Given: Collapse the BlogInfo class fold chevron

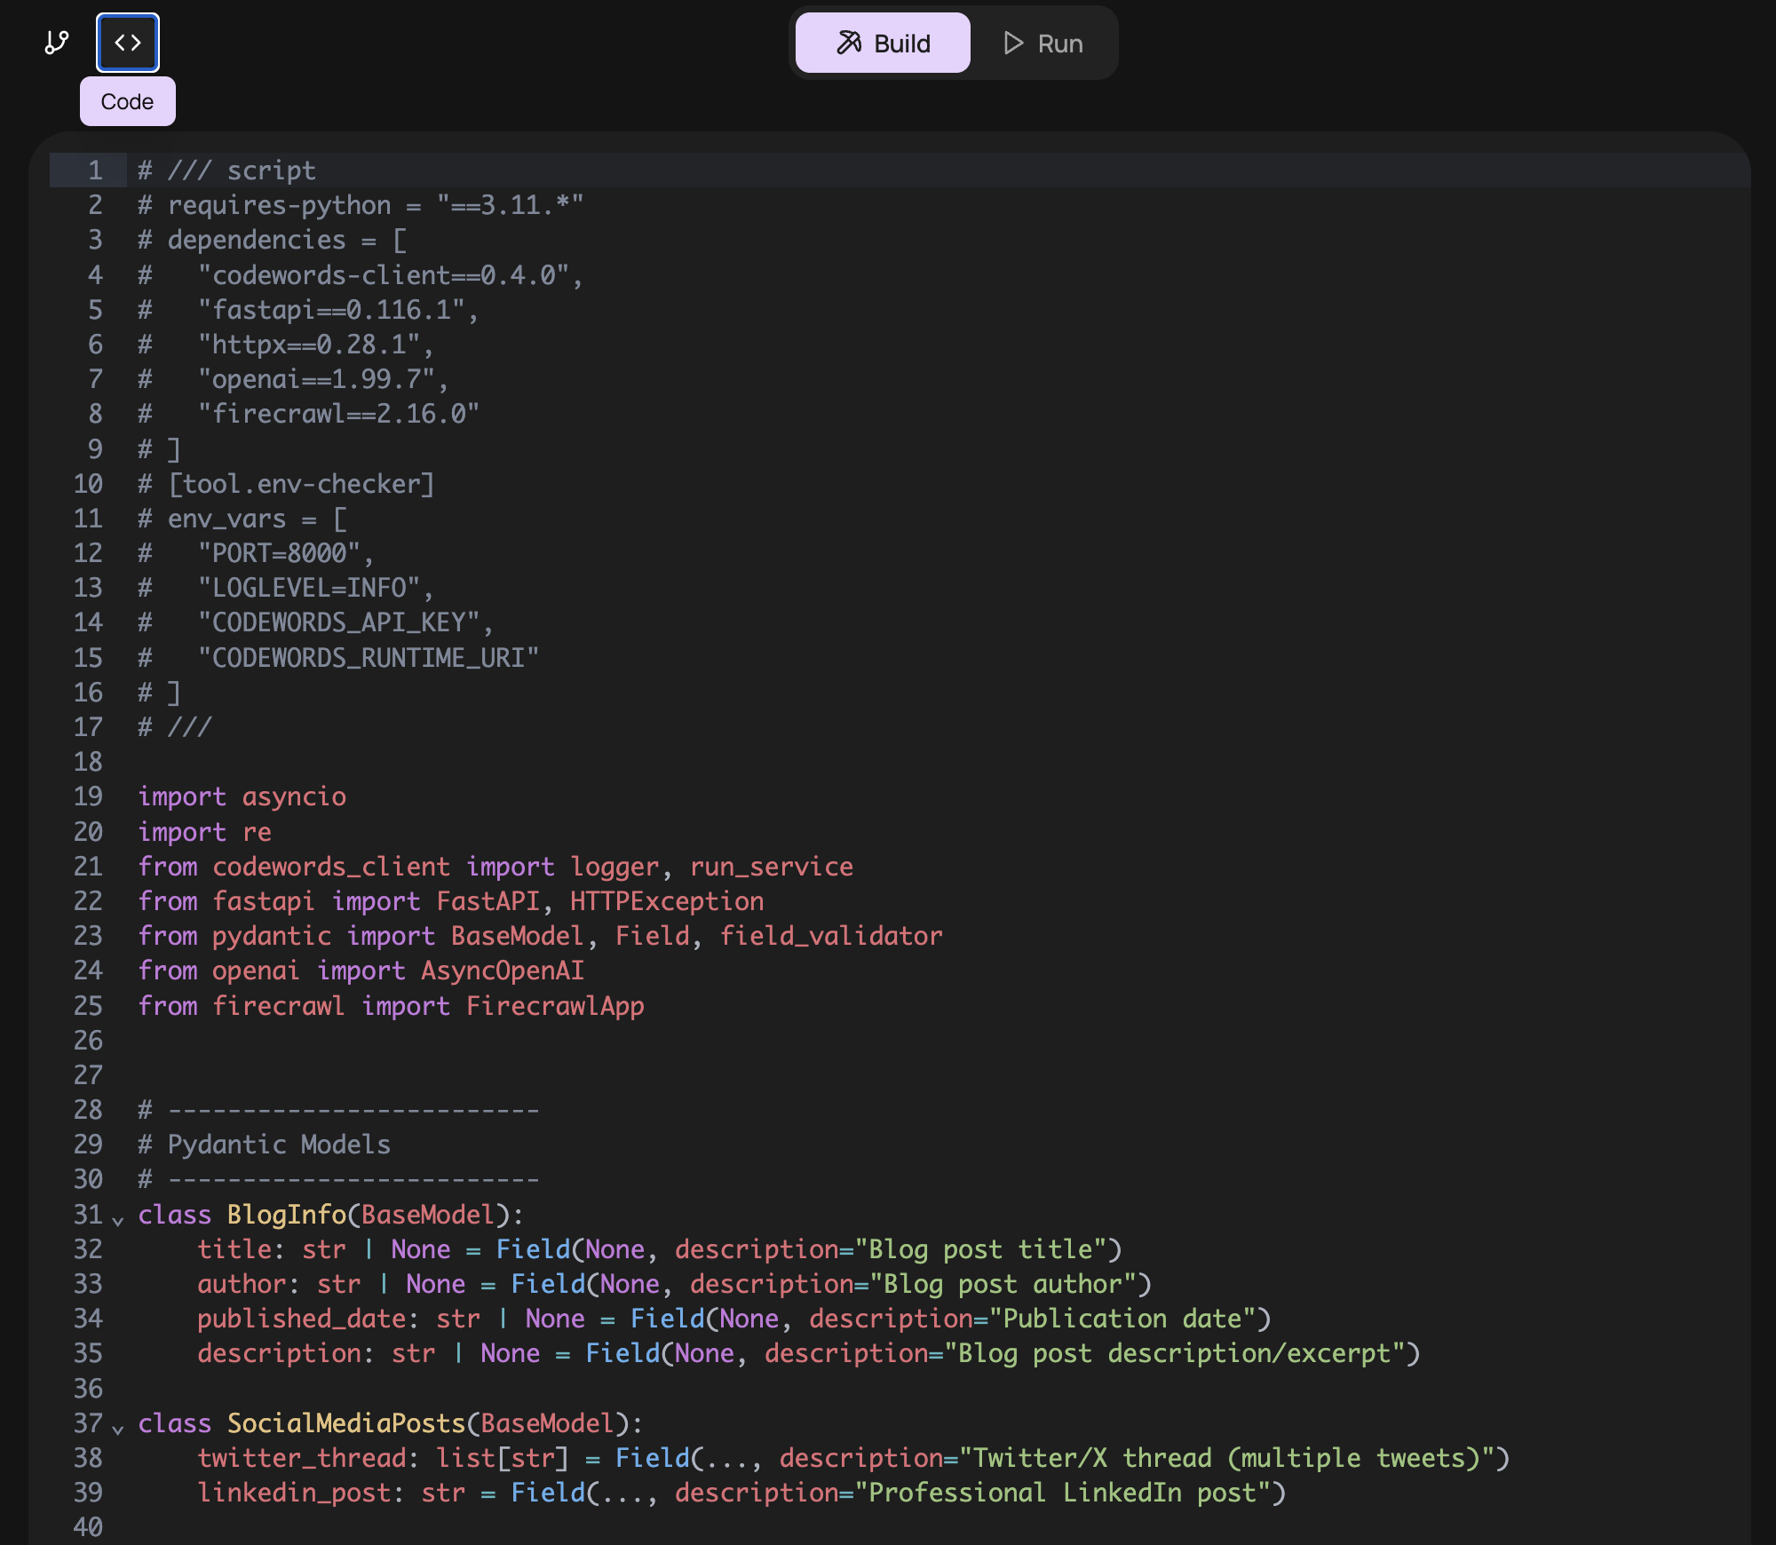Looking at the screenshot, I should tap(118, 1221).
